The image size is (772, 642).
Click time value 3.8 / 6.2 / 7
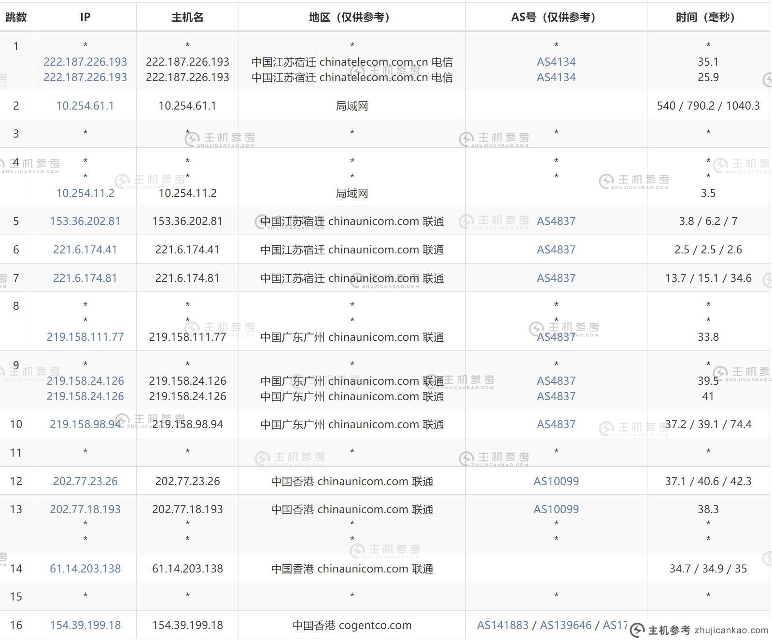click(708, 221)
